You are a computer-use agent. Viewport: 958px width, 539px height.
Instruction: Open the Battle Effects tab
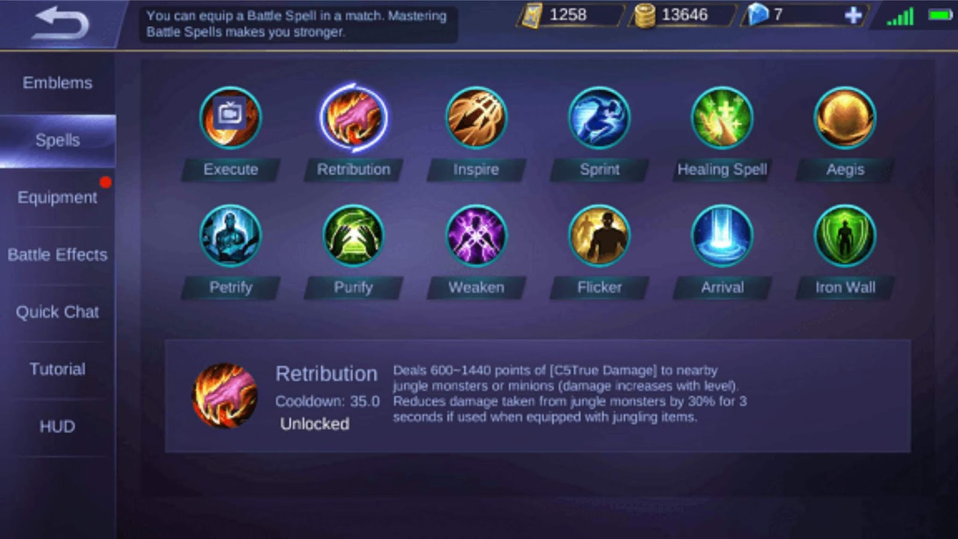[57, 255]
